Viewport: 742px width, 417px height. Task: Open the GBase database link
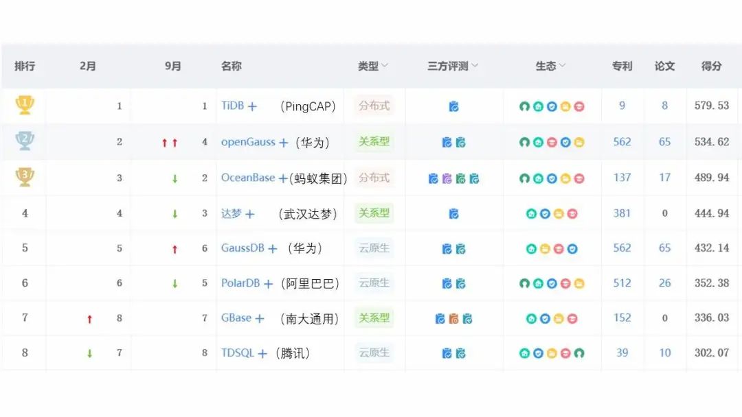coord(236,318)
